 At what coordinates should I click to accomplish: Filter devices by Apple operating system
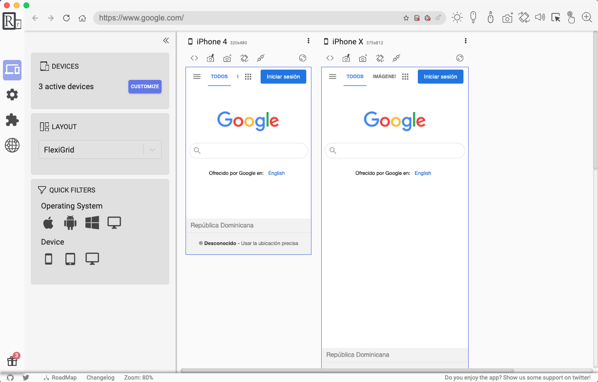(x=48, y=223)
